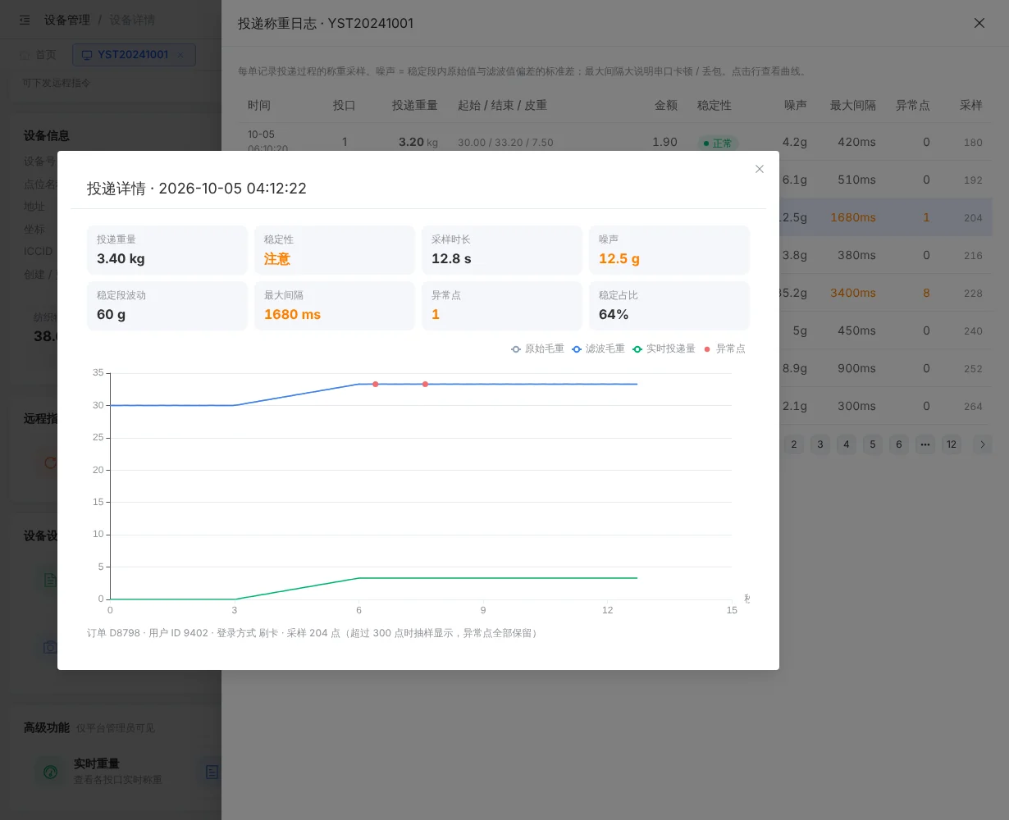Click the second red anomaly point on chart
Screen dimensions: 1009x820
pyautogui.click(x=425, y=384)
